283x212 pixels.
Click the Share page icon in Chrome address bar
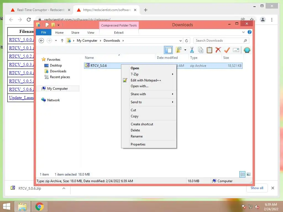(x=243, y=19)
